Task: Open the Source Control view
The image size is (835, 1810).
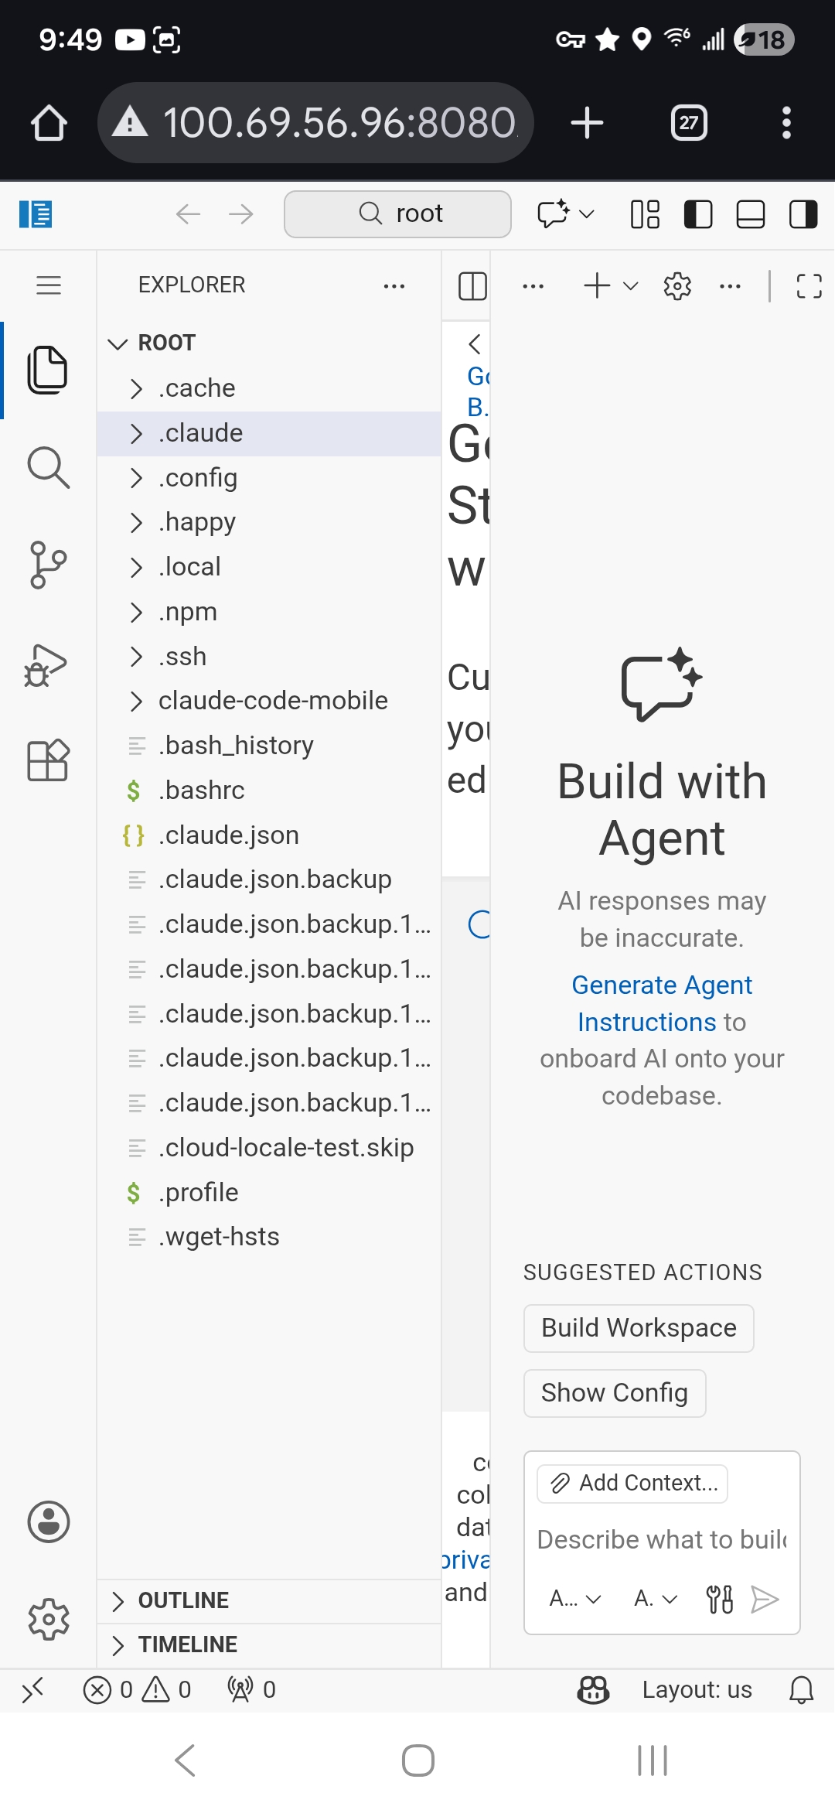Action: click(48, 565)
